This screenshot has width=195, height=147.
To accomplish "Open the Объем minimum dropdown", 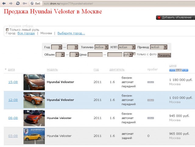I will 60,55.
